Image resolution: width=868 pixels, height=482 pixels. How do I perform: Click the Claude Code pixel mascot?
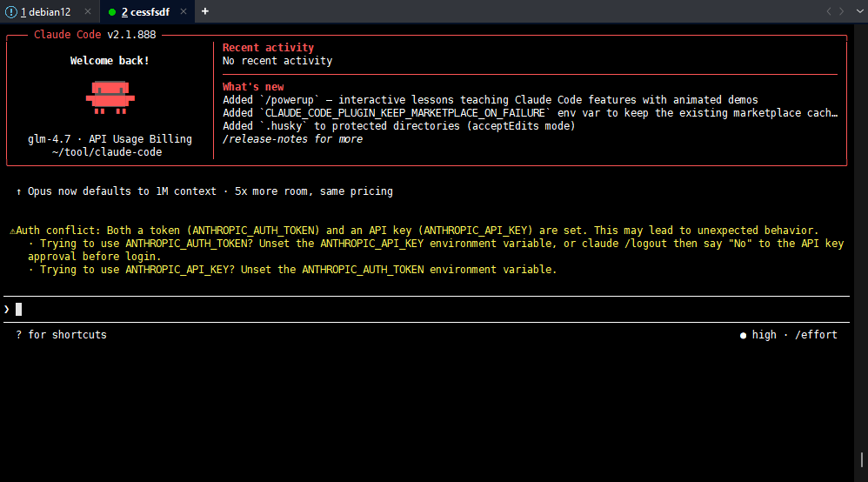(110, 97)
